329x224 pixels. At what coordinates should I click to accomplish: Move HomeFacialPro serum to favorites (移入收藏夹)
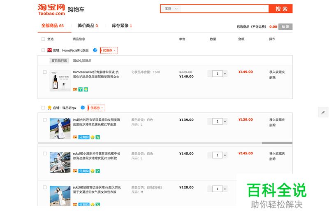coord(277,72)
